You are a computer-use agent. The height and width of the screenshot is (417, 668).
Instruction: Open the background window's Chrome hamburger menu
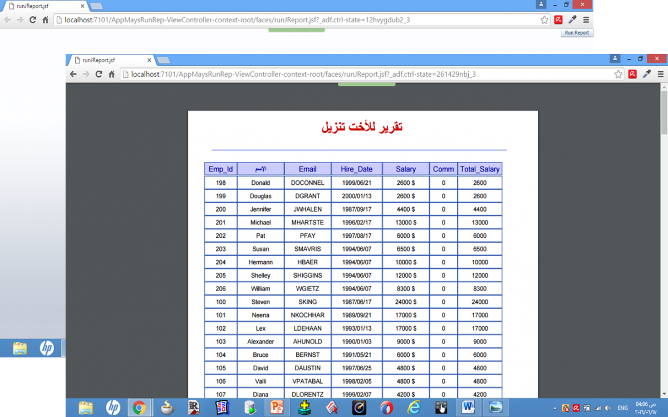coord(586,19)
